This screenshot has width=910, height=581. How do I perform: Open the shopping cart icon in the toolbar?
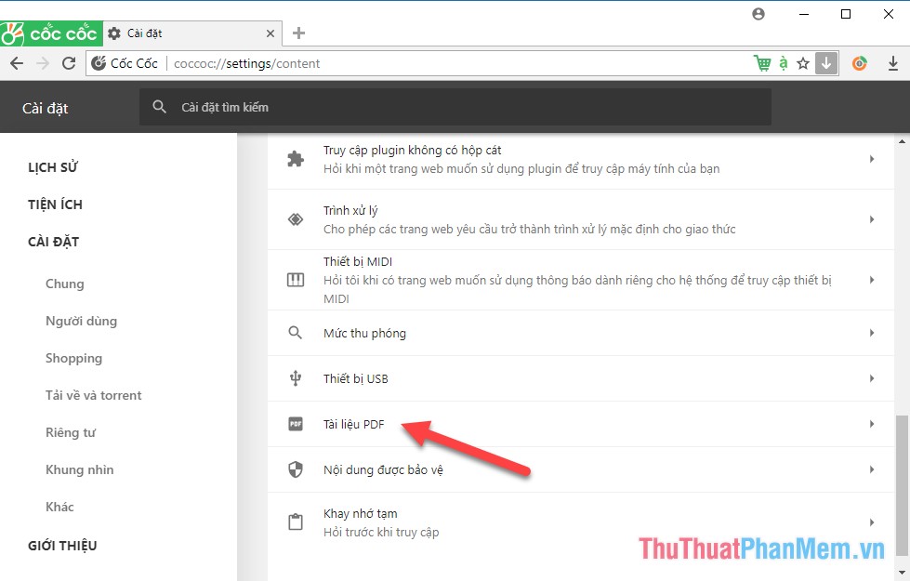coord(762,62)
